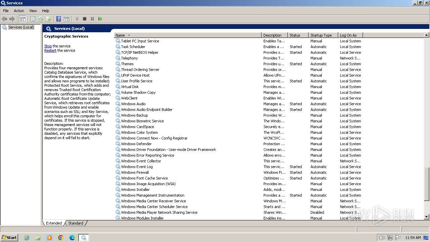
Task: Select the Windows CardSpace service
Action: point(239,127)
